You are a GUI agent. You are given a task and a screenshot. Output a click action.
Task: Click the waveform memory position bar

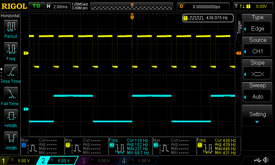coord(132,6)
